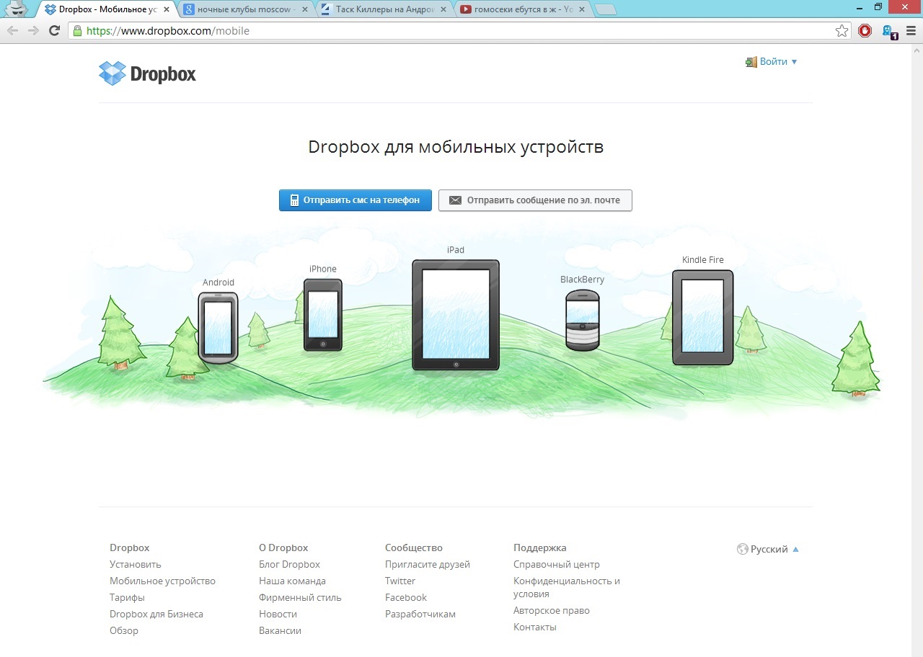The height and width of the screenshot is (657, 923).
Task: Close the Таск Киллеры на Андроид tab
Action: pos(444,9)
